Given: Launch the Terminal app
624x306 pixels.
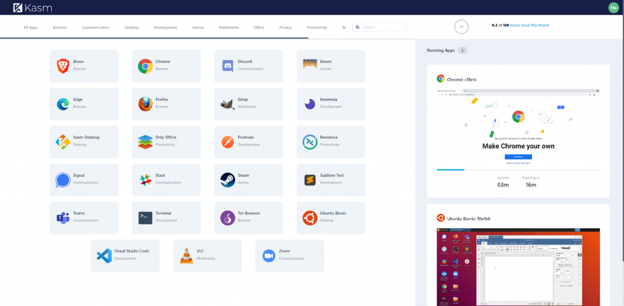Looking at the screenshot, I should pos(166,218).
